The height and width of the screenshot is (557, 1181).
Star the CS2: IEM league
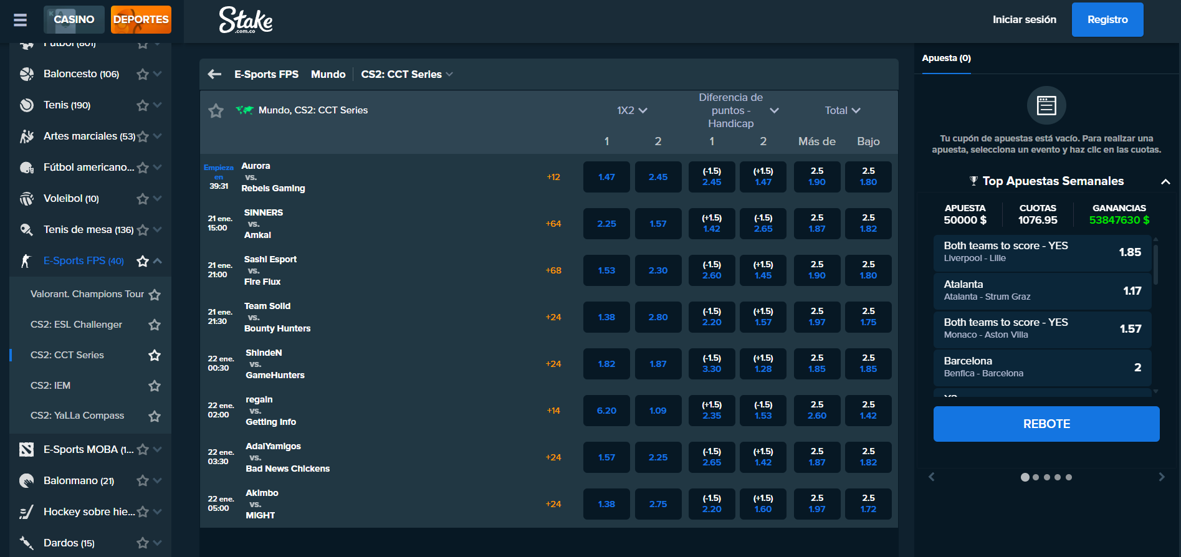click(x=155, y=386)
